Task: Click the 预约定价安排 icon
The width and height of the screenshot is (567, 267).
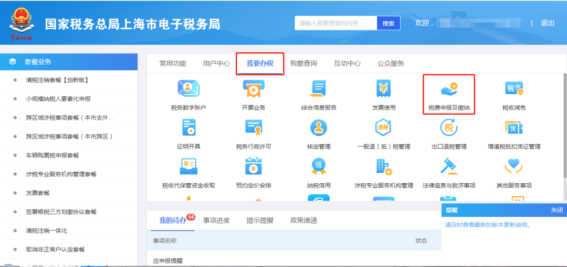Action: [254, 168]
